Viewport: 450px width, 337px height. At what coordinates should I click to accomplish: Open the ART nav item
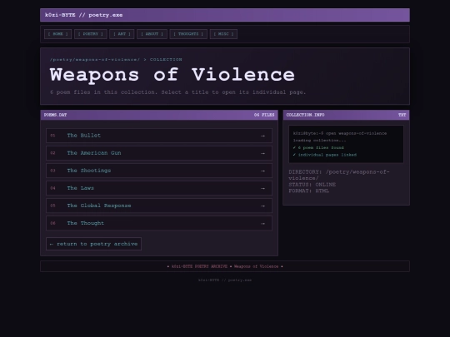coord(122,34)
